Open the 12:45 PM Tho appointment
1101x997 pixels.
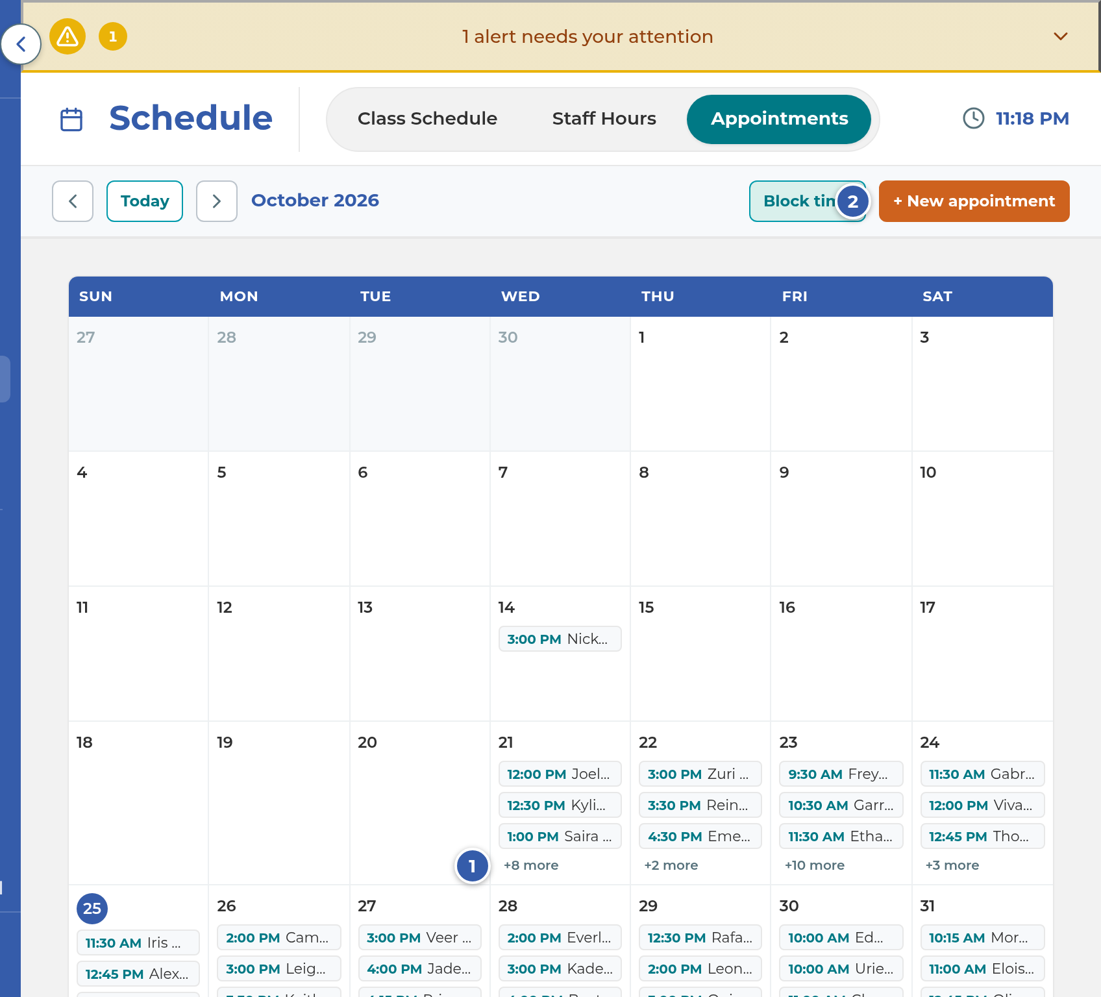[982, 836]
